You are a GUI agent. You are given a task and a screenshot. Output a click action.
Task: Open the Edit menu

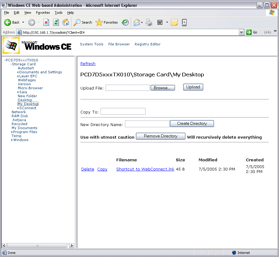tap(17, 13)
